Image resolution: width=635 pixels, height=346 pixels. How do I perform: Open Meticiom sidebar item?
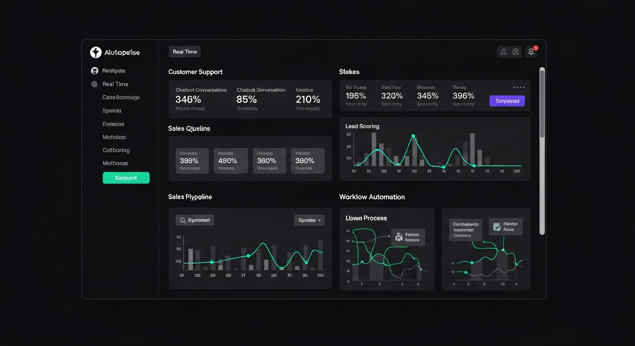pos(114,137)
